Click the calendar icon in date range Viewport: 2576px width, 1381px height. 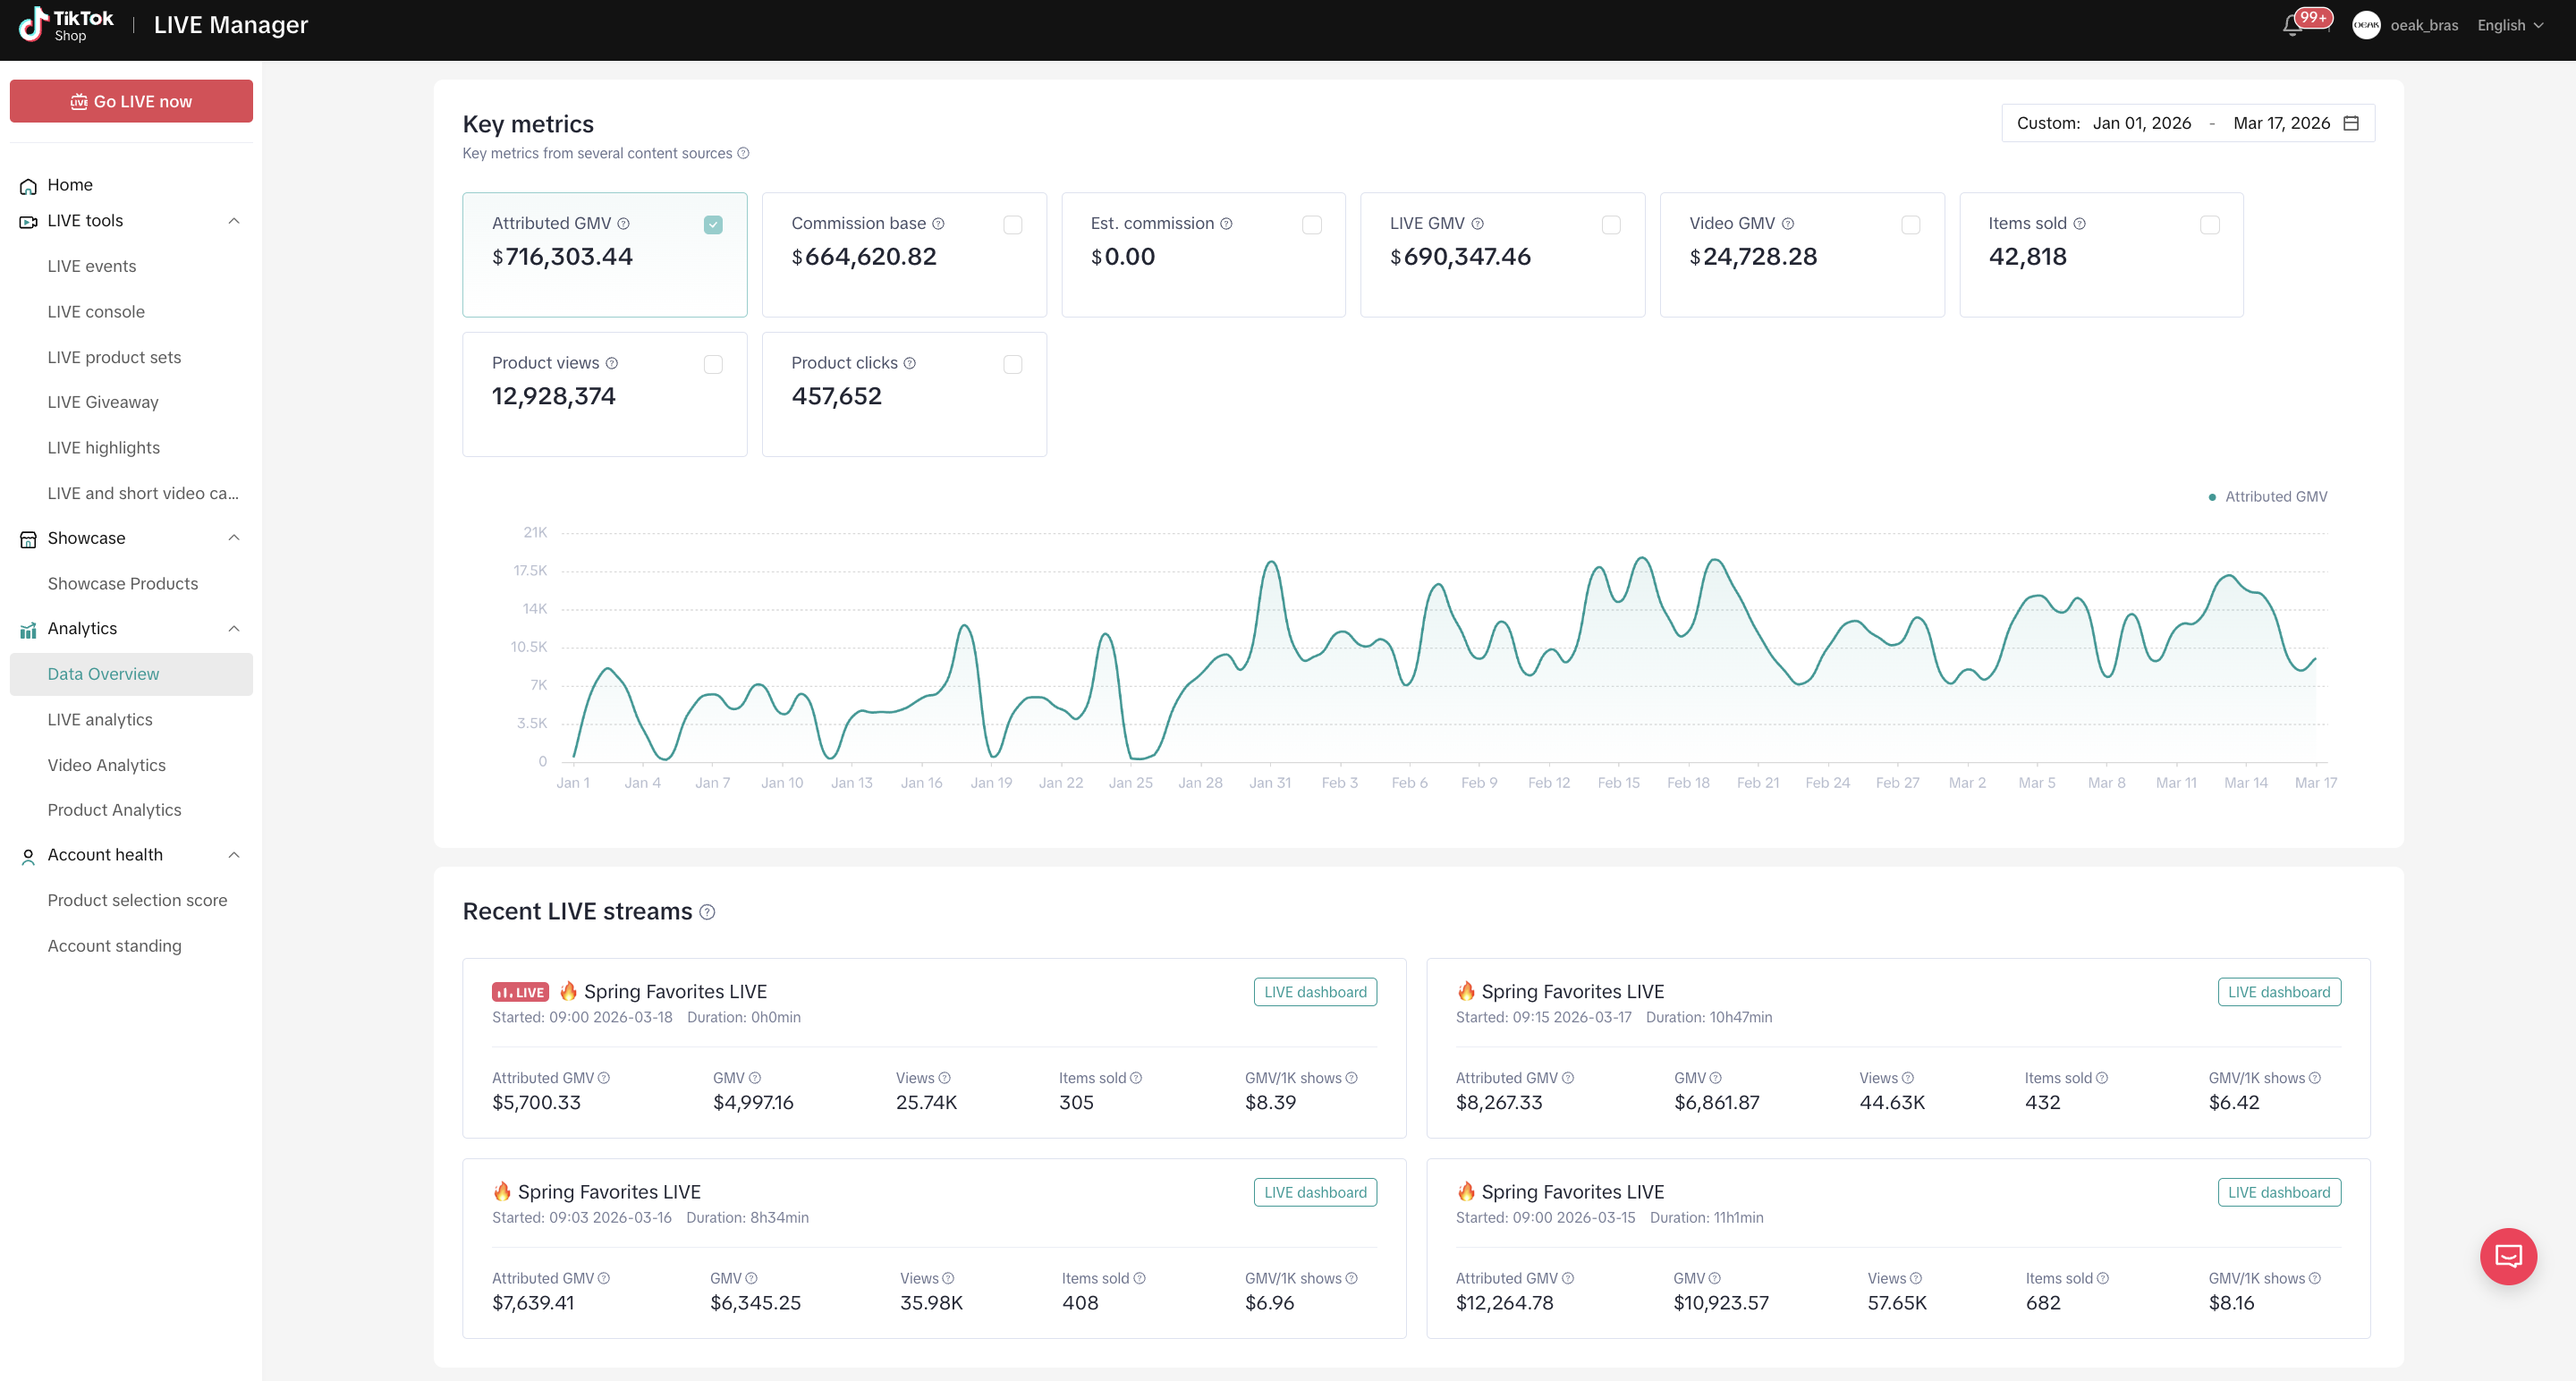tap(2351, 123)
